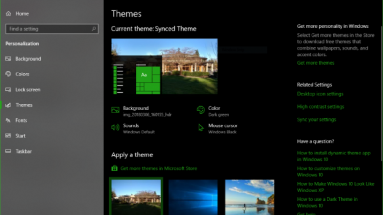Select the Windows blue logo theme thumbnail

click(x=193, y=197)
